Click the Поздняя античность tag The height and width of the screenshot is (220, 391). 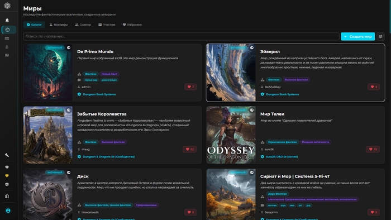[x=316, y=142]
